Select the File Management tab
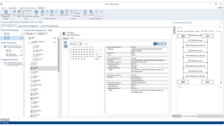 (9, 26)
